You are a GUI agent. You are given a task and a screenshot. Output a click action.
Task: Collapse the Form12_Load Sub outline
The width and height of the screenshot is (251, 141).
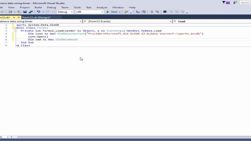(x=15, y=31)
